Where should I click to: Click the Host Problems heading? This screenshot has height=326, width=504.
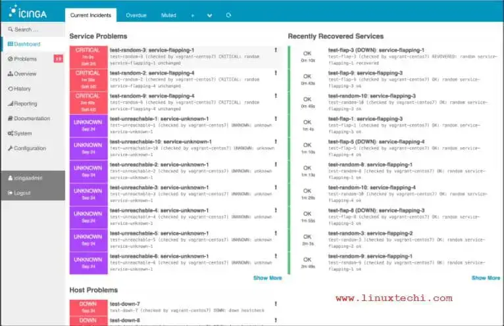[93, 290]
